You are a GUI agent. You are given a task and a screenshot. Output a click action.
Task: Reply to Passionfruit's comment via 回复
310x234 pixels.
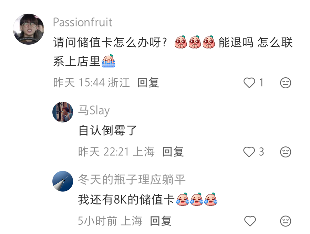[x=148, y=83]
